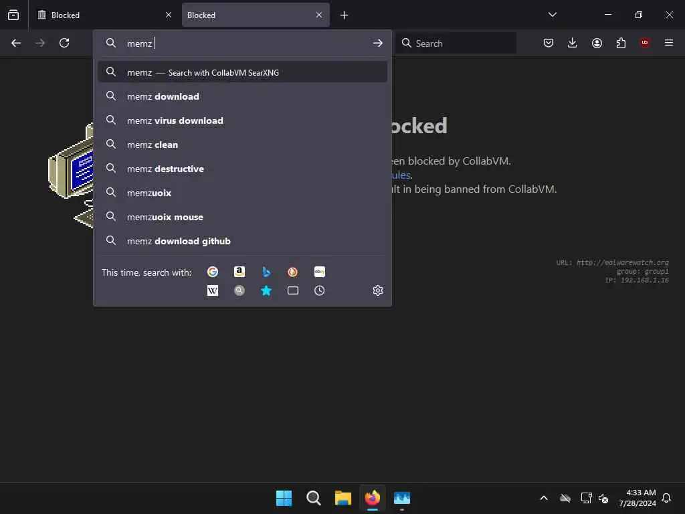This screenshot has width=685, height=514.
Task: Search this time with Amazon
Action: [239, 272]
